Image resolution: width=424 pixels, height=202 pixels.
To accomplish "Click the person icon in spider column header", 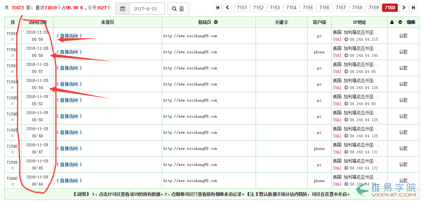I will pos(392,23).
